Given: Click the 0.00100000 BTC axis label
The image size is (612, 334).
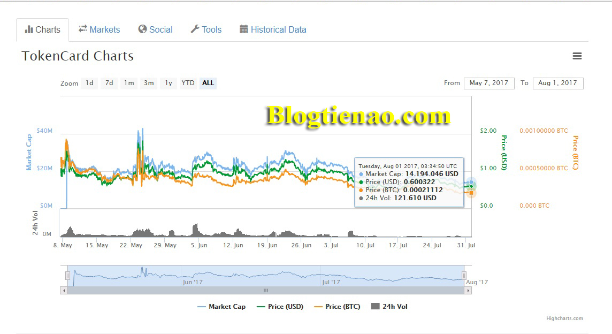Looking at the screenshot, I should [544, 131].
